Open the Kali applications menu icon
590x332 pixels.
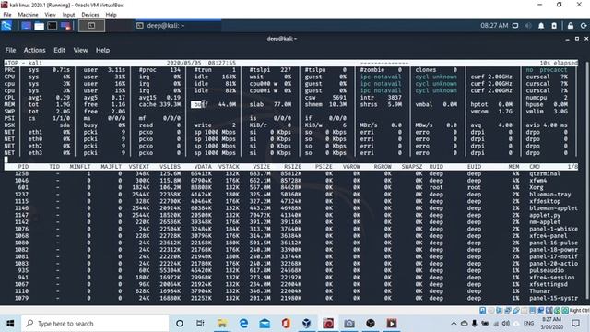pyautogui.click(x=6, y=26)
